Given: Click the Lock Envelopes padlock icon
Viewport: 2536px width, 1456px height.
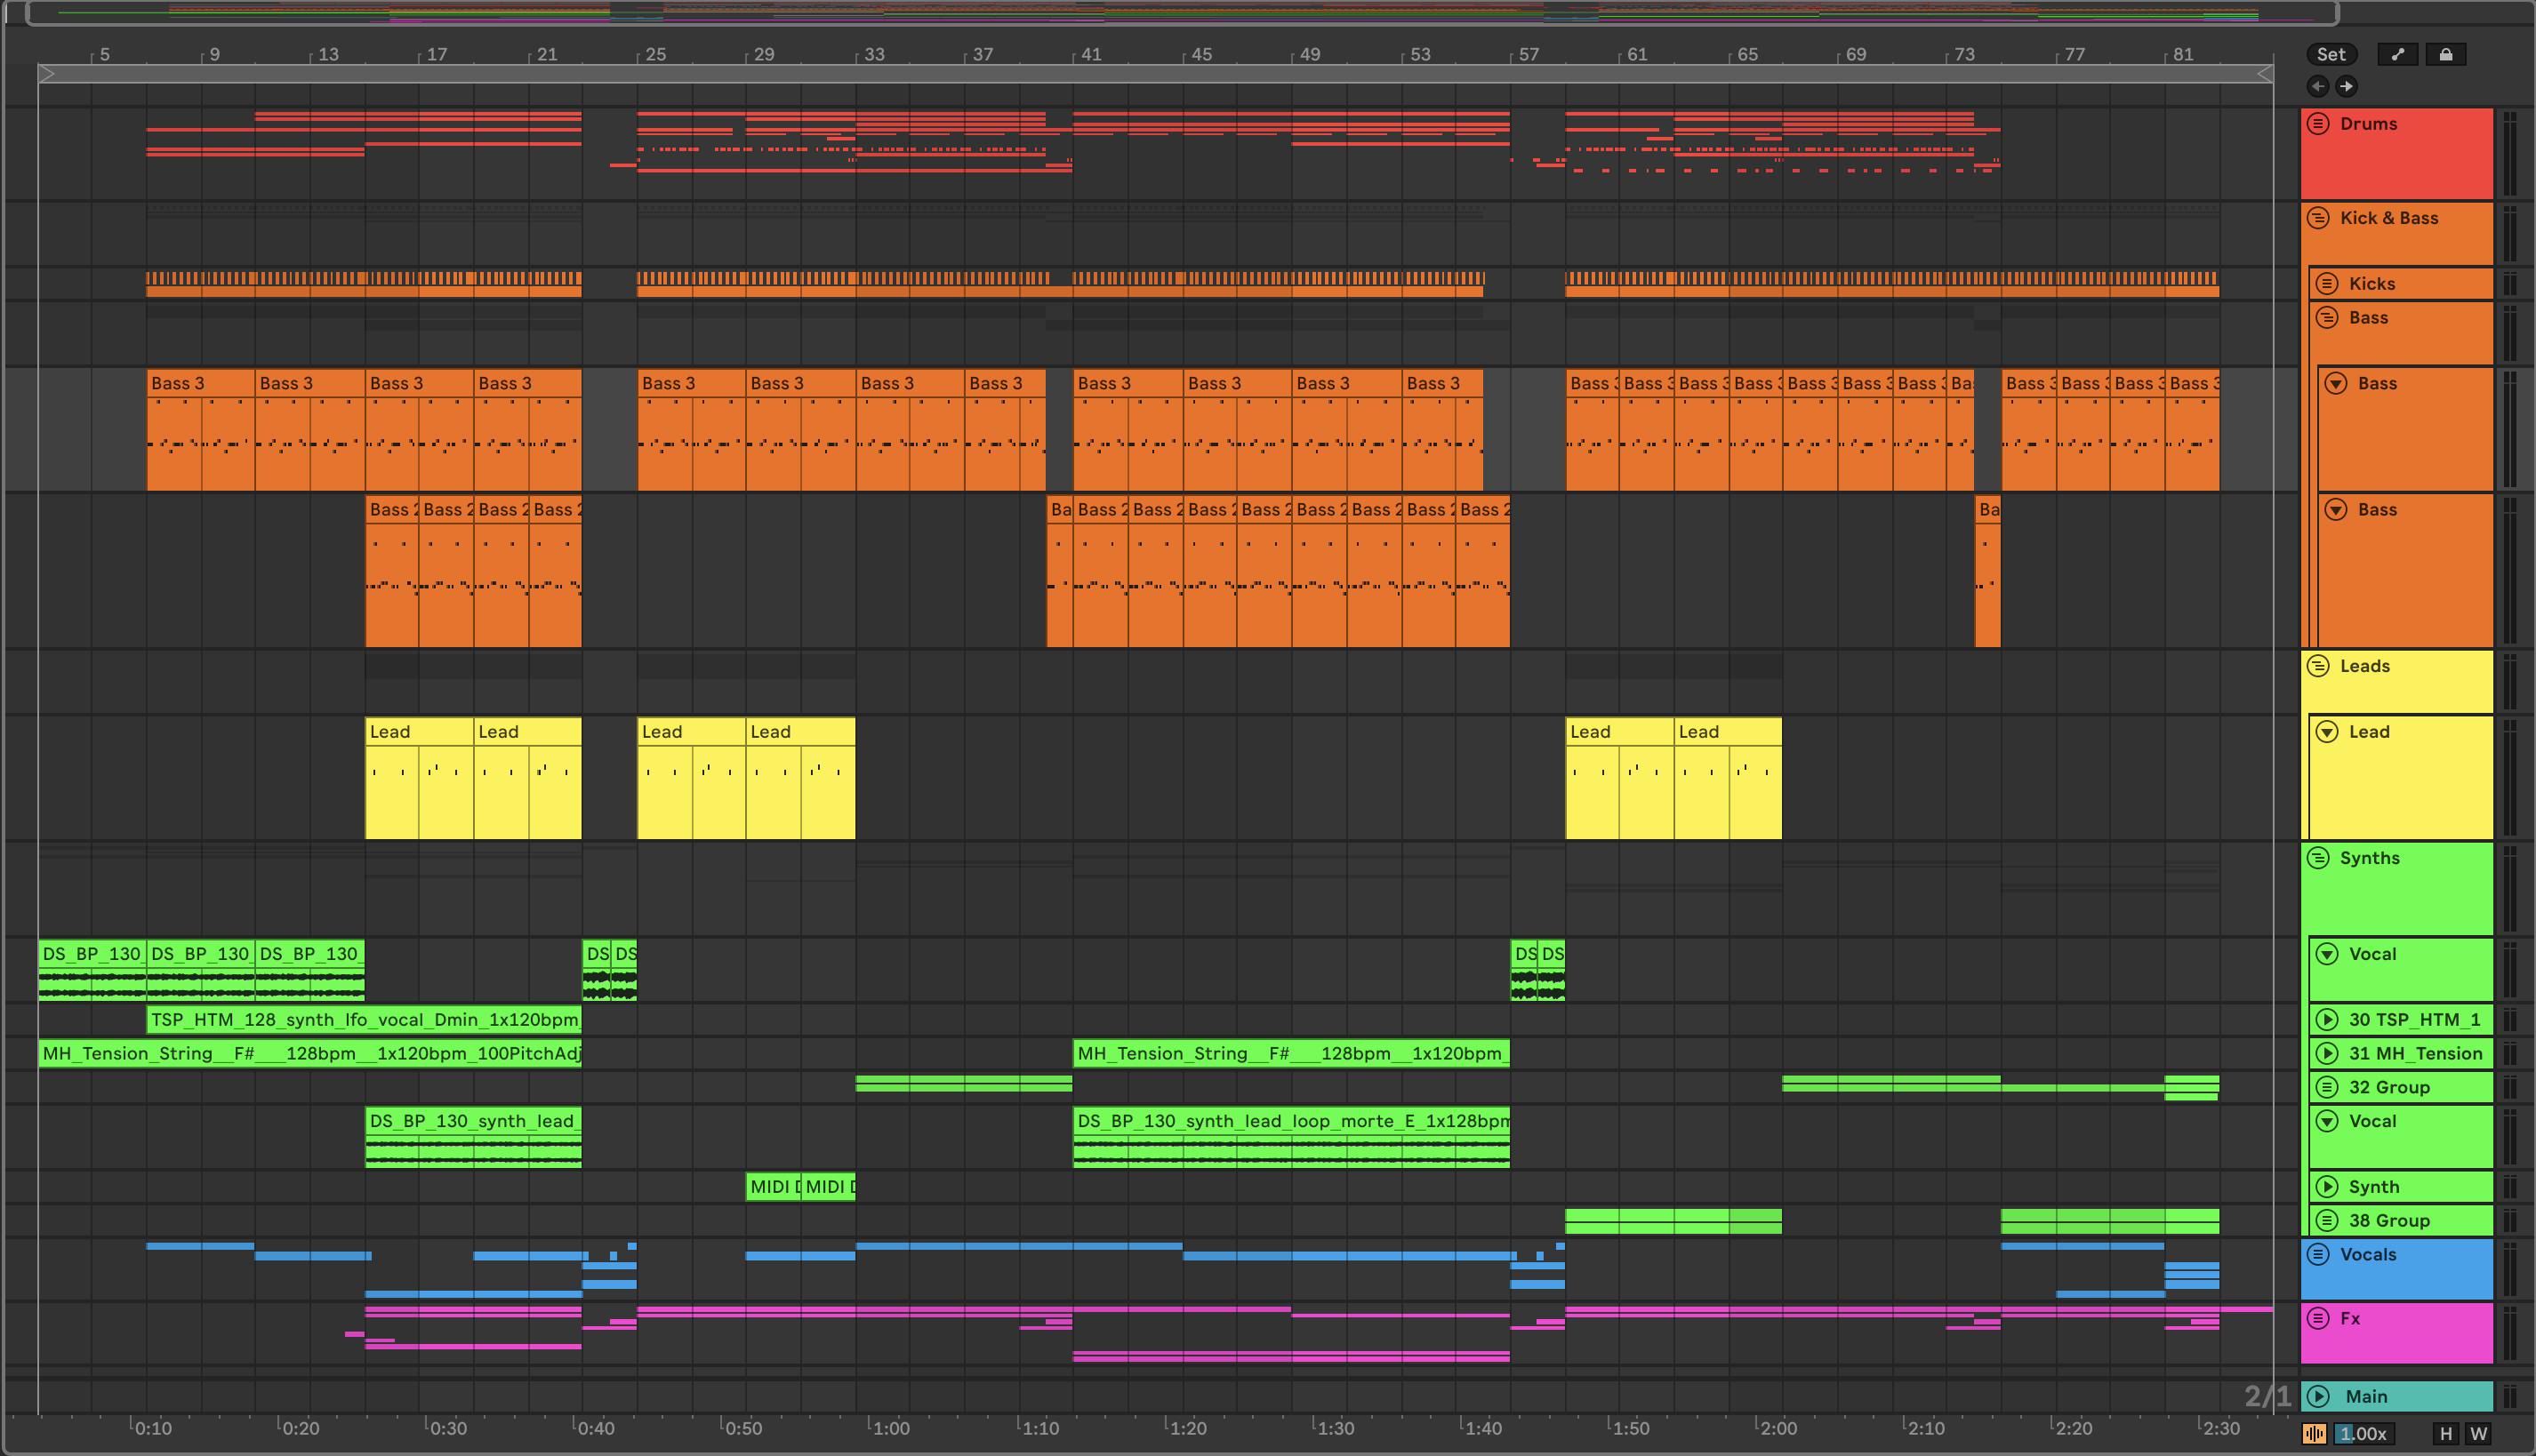Looking at the screenshot, I should 2445,55.
